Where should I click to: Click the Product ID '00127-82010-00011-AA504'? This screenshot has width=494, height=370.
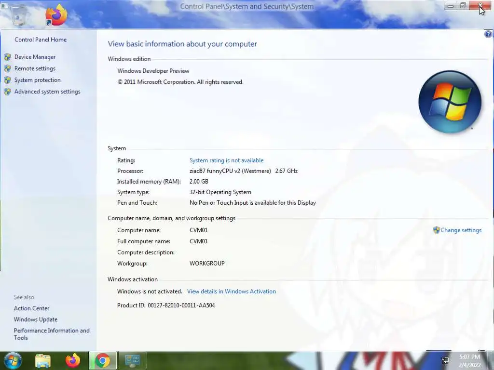tap(181, 305)
